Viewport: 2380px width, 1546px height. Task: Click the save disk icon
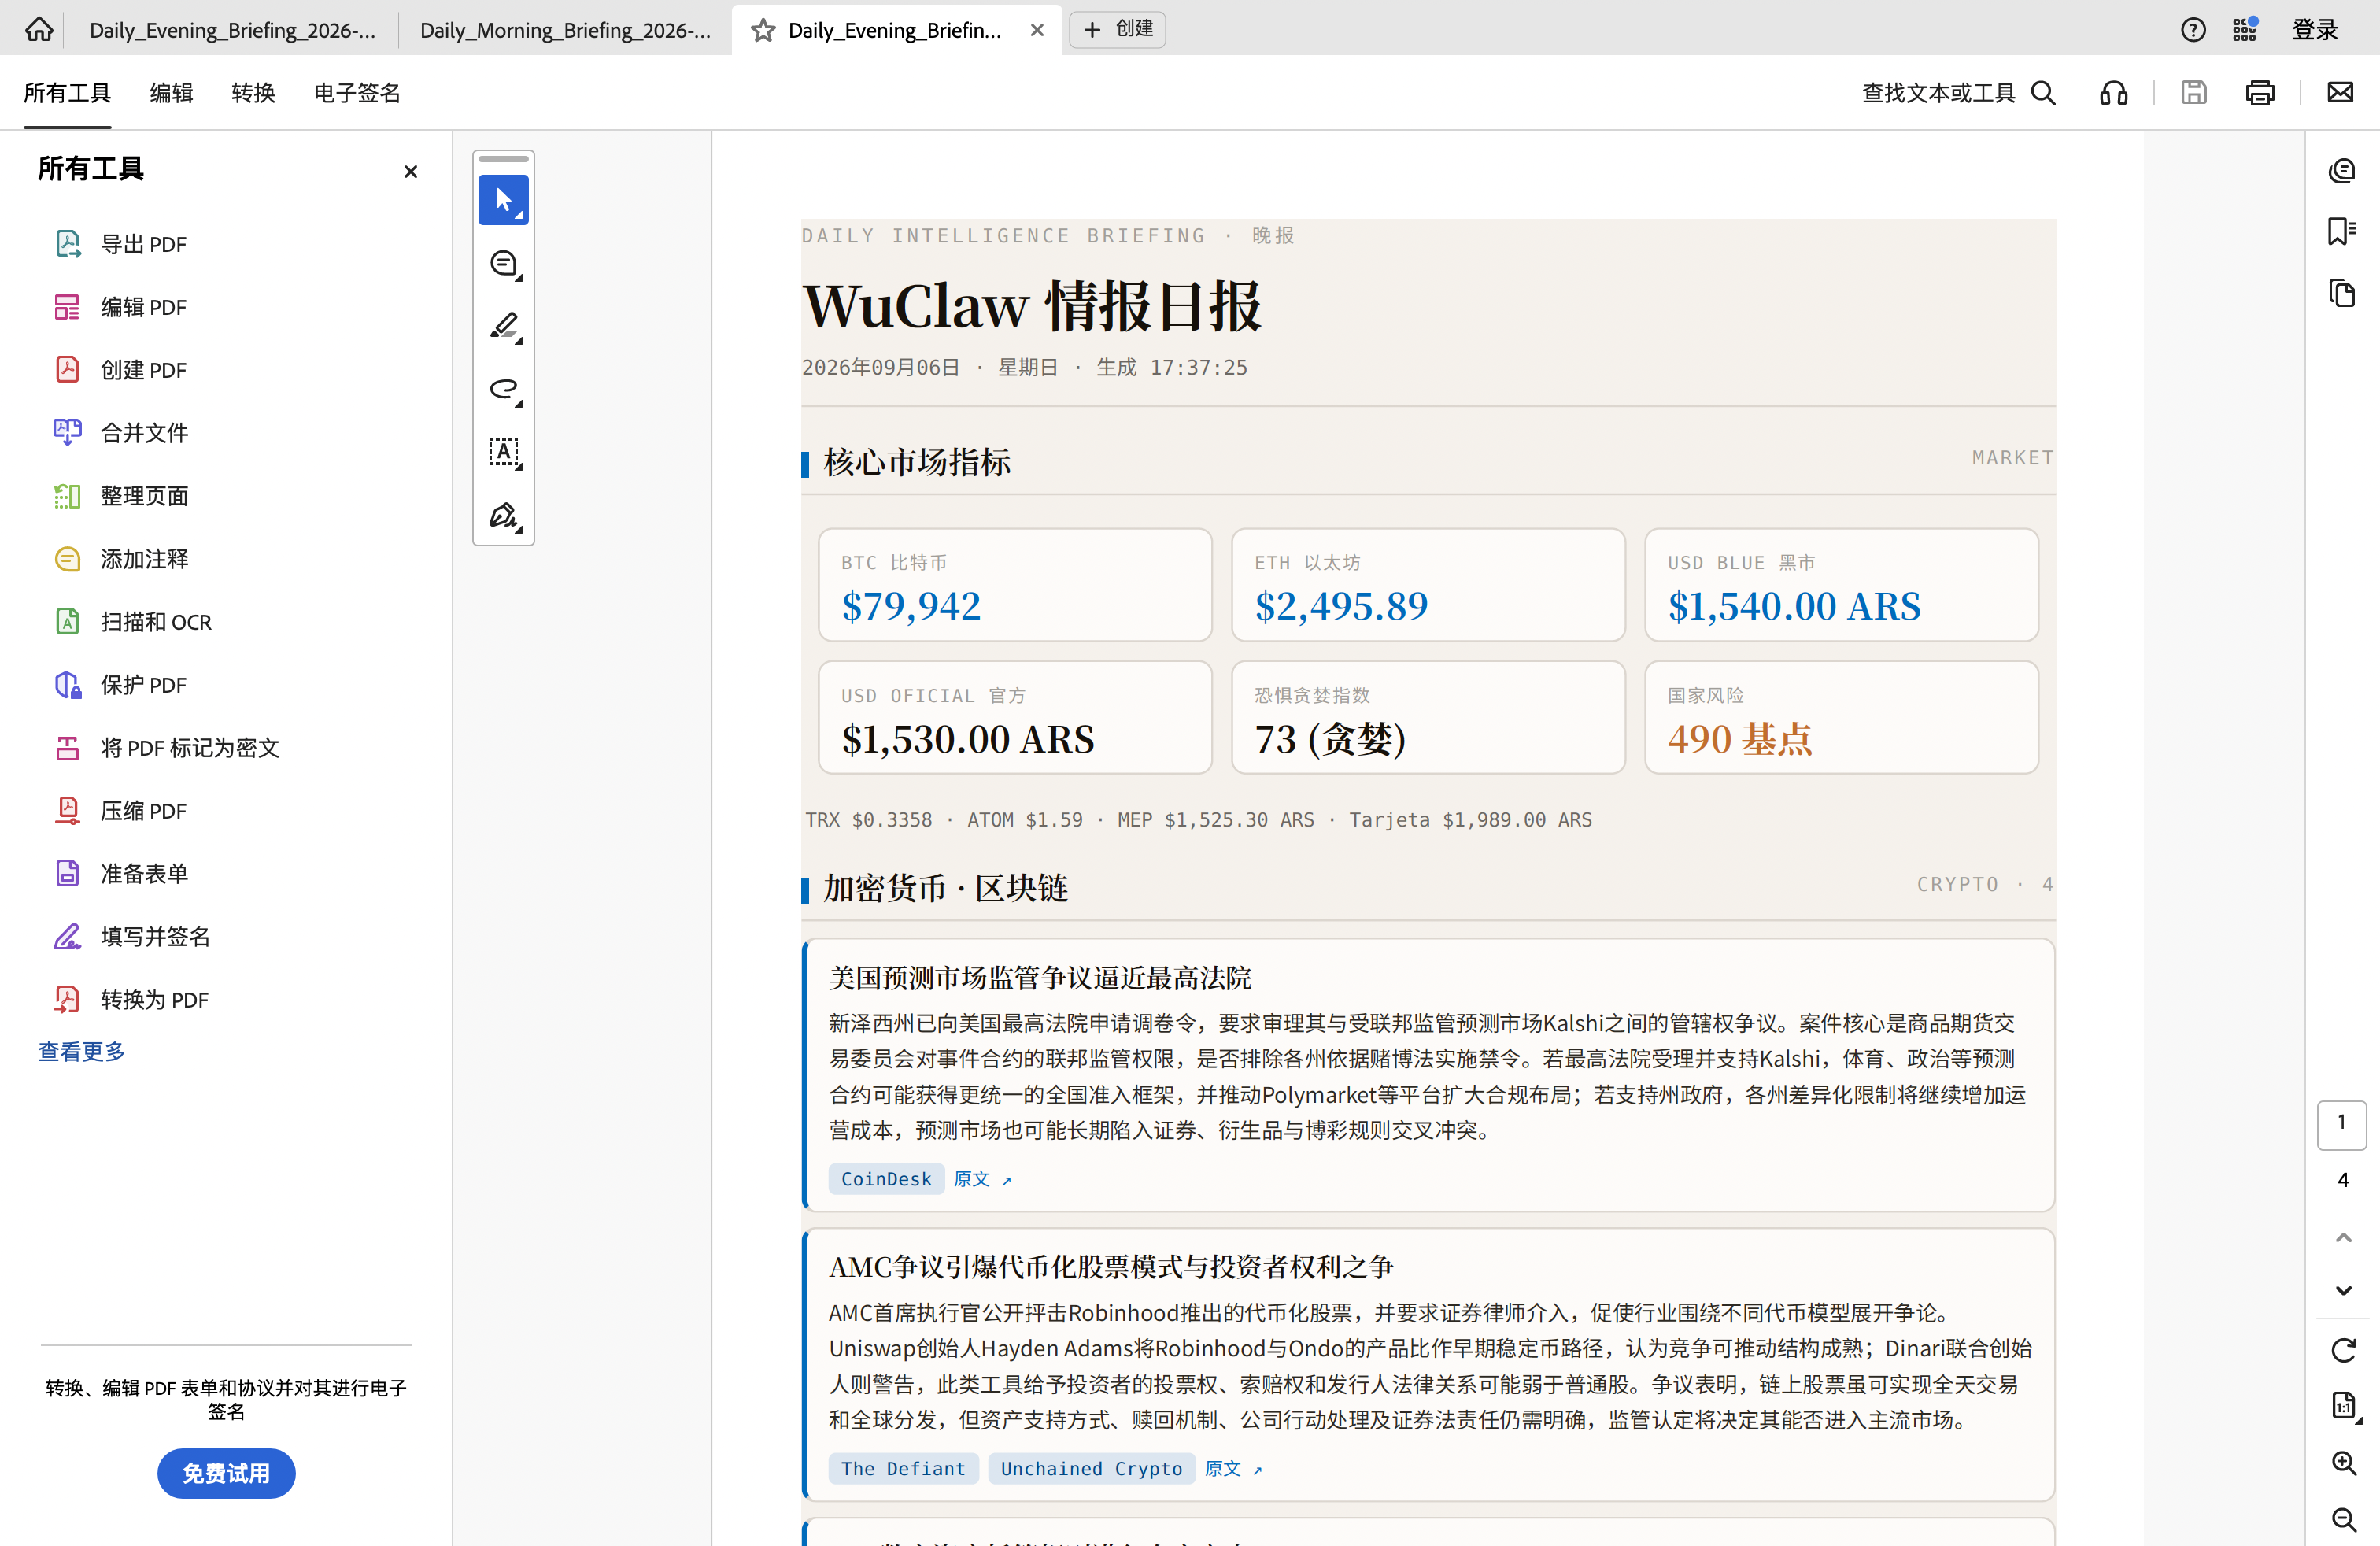pos(2194,93)
